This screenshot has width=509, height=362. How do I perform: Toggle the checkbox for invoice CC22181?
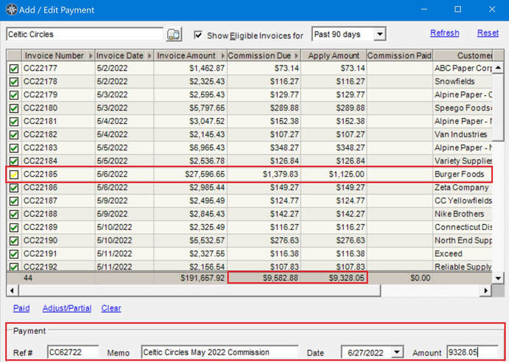[x=14, y=122]
